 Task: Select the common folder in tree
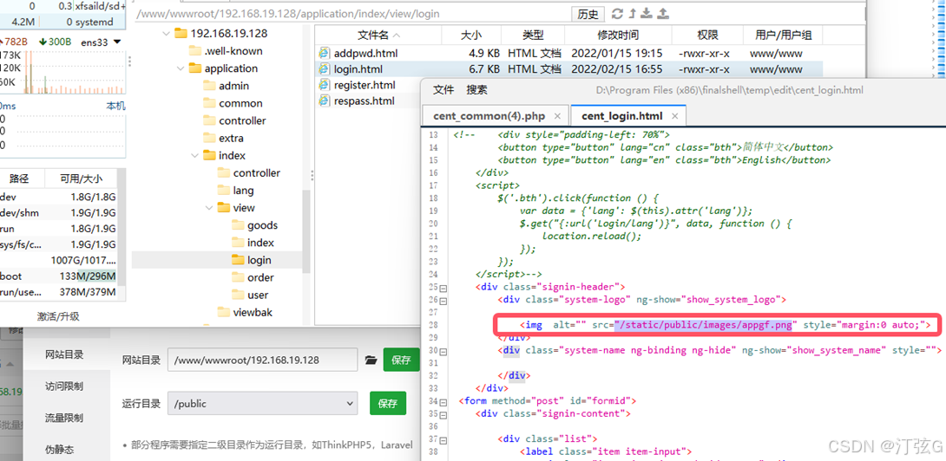[x=240, y=104]
